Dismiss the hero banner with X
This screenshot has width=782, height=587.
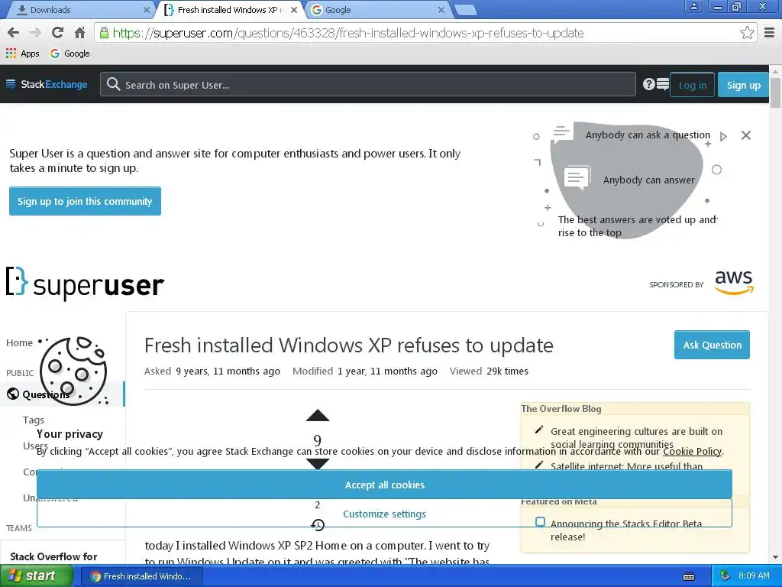pyautogui.click(x=745, y=135)
